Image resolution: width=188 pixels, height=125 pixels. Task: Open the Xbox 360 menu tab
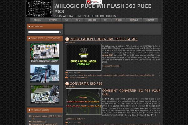click(x=92, y=20)
